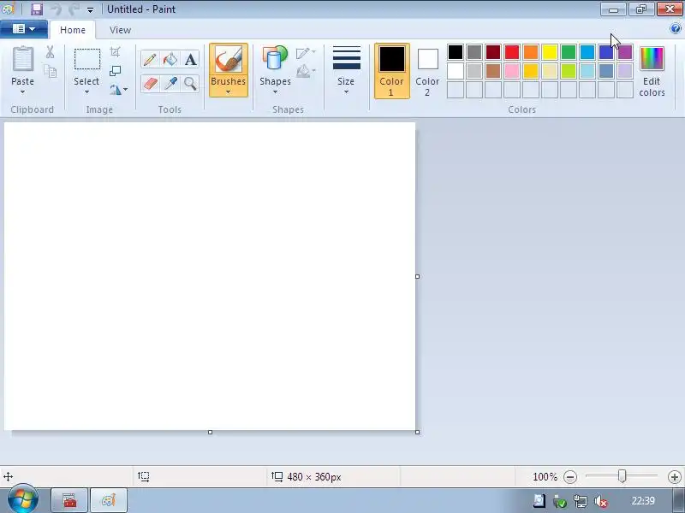The height and width of the screenshot is (513, 685).
Task: Select the Color picker eyedropper tool
Action: (170, 83)
